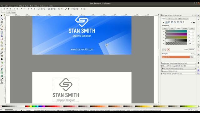Image resolution: width=200 pixels, height=113 pixels.
Task: Click the RGBA hex value field
Action: (x=192, y=50)
